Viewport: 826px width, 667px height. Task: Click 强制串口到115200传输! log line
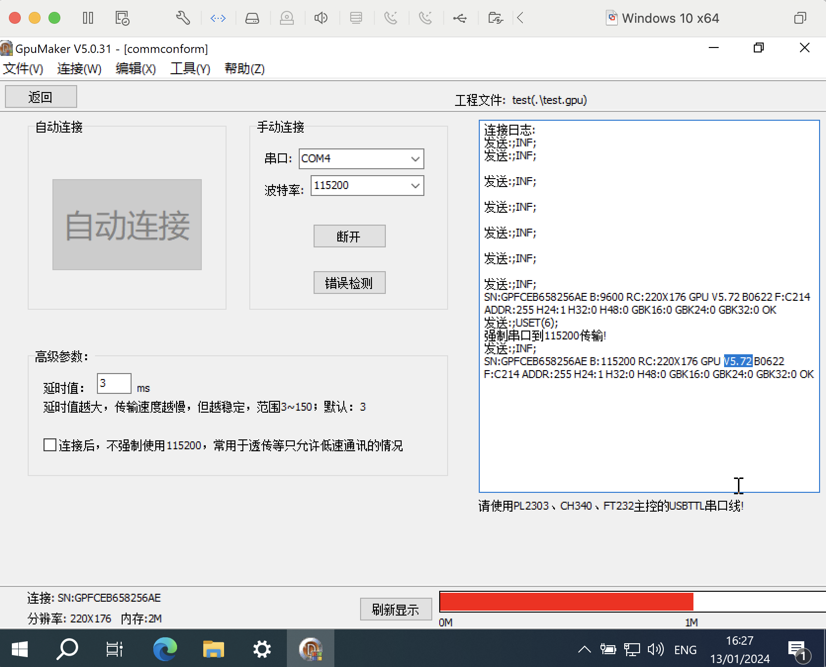545,335
